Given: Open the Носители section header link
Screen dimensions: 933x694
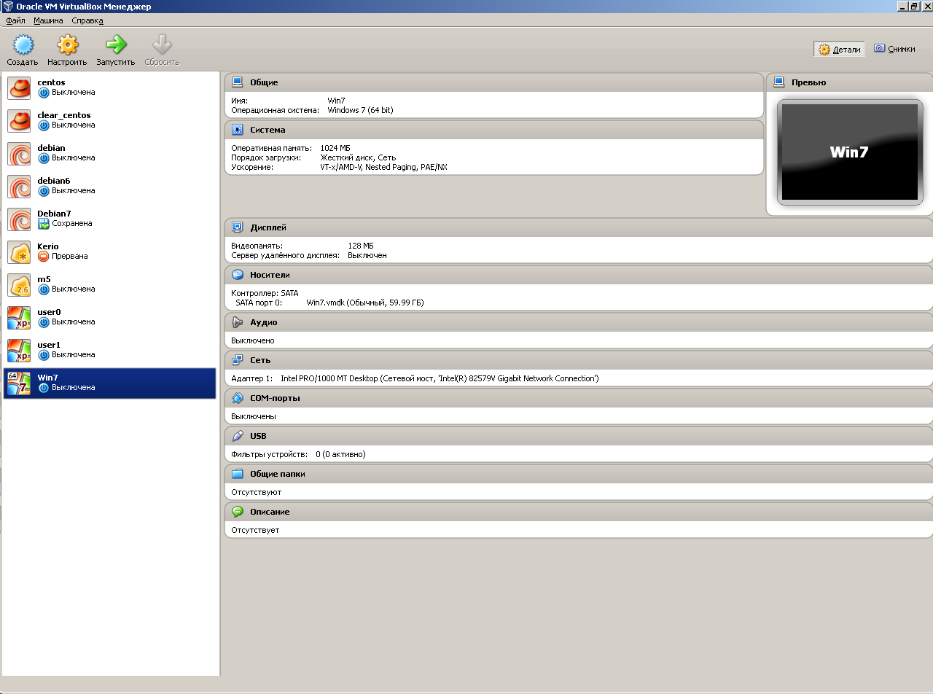Looking at the screenshot, I should tap(270, 275).
